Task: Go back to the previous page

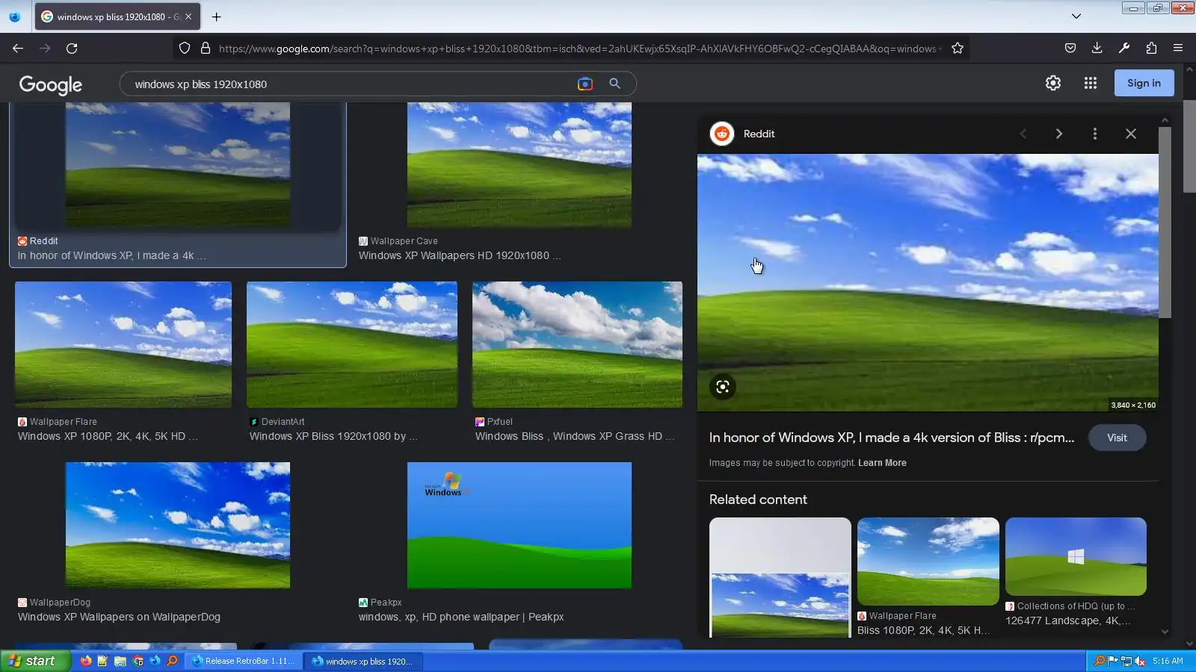Action: coord(18,49)
